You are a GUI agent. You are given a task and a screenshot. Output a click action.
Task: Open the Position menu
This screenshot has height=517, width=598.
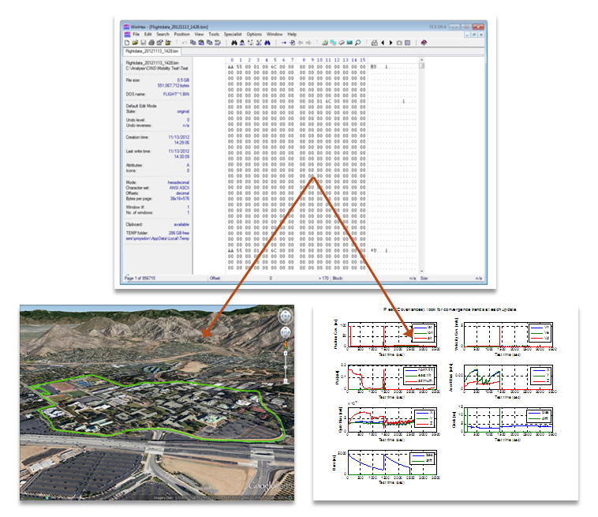coord(182,35)
